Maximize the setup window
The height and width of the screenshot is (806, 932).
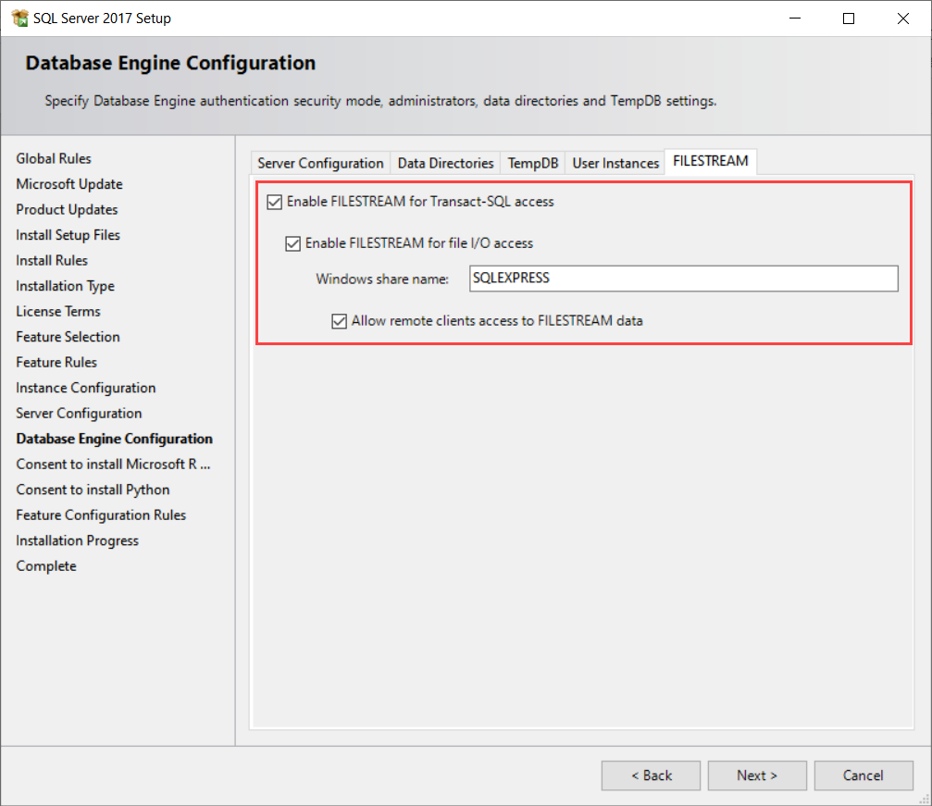pos(849,19)
